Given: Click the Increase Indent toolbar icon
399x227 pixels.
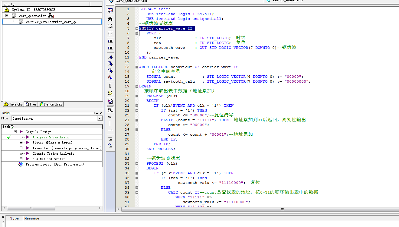Looking at the screenshot, I should (110, 41).
